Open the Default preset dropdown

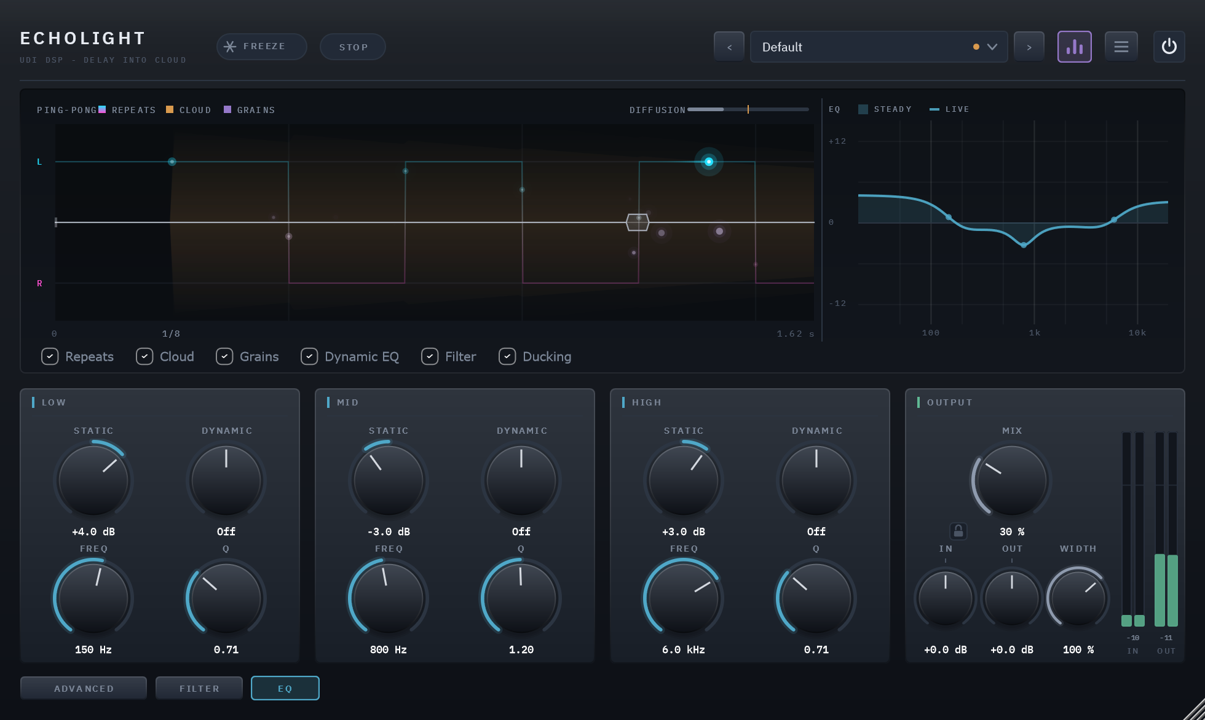click(x=879, y=47)
